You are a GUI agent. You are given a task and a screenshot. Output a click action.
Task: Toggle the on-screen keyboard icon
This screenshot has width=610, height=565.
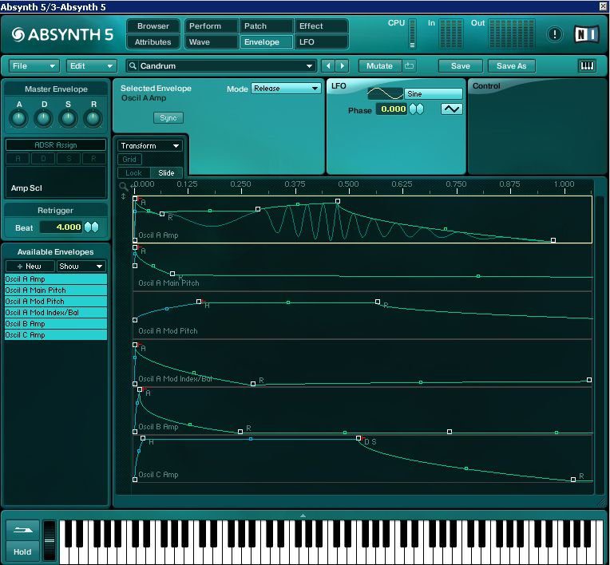click(587, 65)
